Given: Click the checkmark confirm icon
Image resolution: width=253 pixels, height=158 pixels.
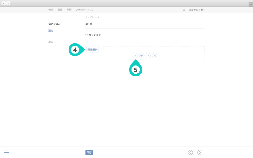Looking at the screenshot, I should pos(135,56).
